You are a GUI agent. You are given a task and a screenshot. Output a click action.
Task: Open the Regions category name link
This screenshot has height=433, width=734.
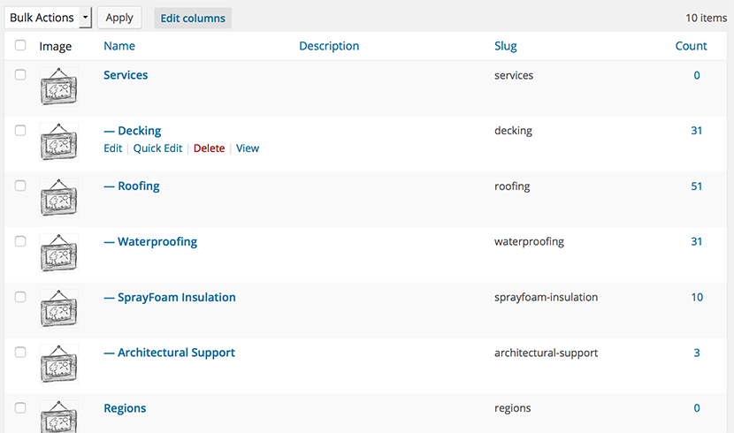click(125, 408)
